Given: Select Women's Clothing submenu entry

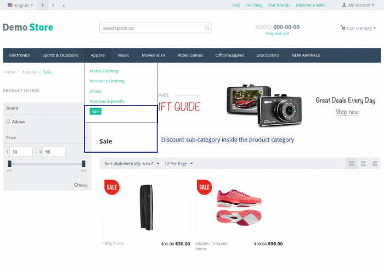Looking at the screenshot, I should (107, 81).
